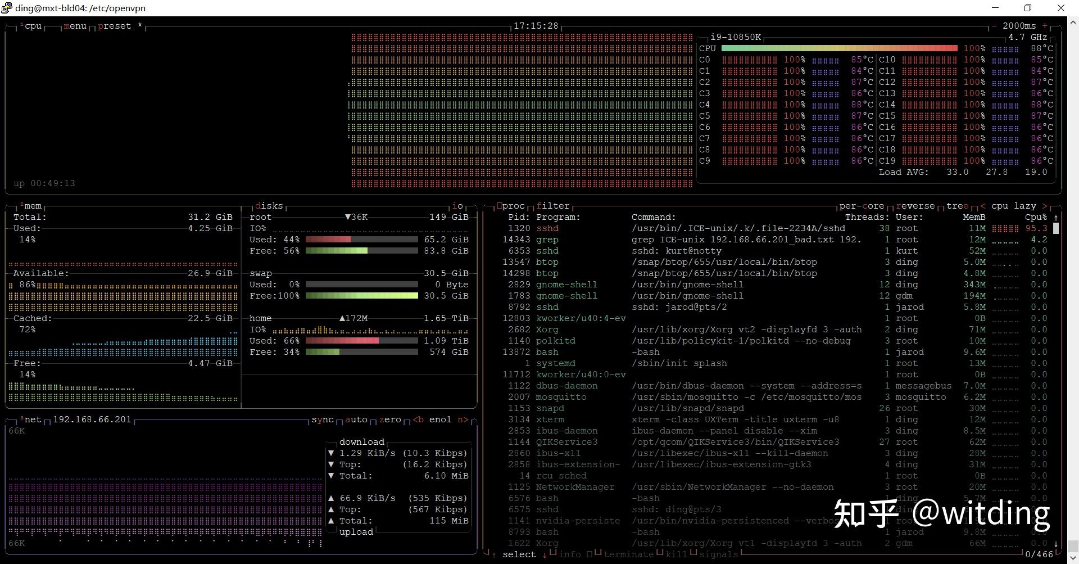
Task: Terminate the selected process
Action: click(x=629, y=554)
